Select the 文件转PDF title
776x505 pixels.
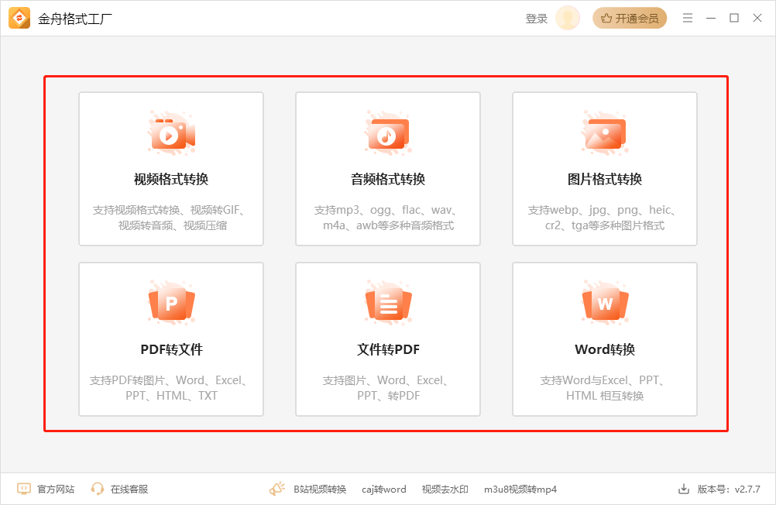(388, 349)
